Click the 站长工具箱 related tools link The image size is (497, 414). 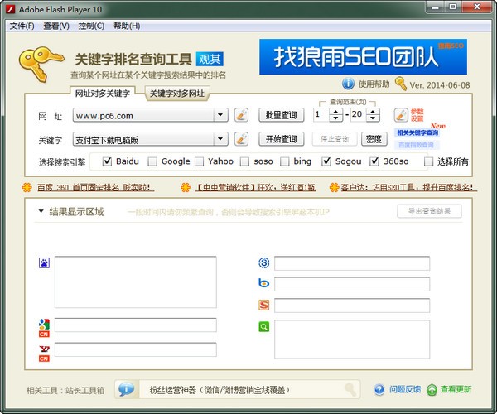click(x=84, y=390)
